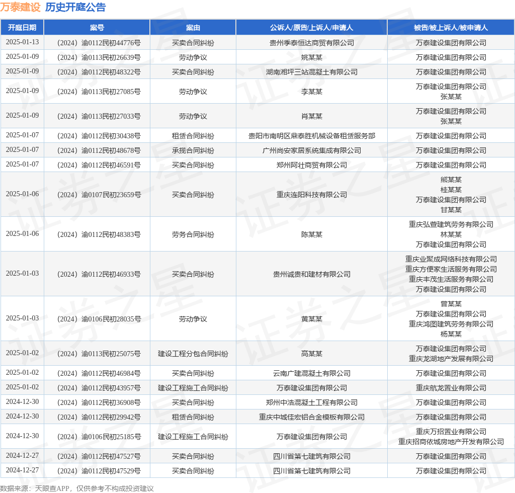Click case number 渝0112民初46933号
The image size is (515, 493).
coord(99,274)
